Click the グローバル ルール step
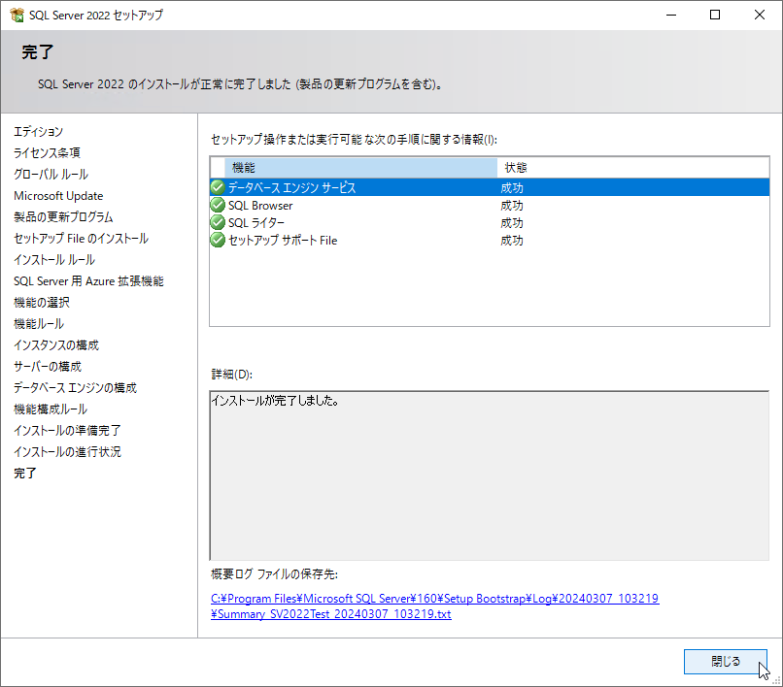The image size is (783, 687). (51, 174)
